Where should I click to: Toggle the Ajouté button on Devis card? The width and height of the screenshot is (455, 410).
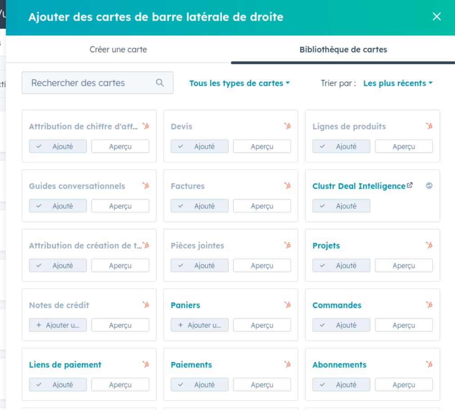(199, 147)
